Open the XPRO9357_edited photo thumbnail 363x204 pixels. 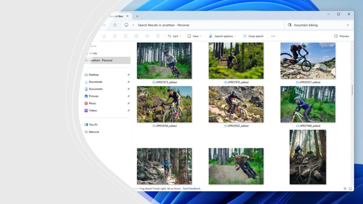tap(307, 60)
